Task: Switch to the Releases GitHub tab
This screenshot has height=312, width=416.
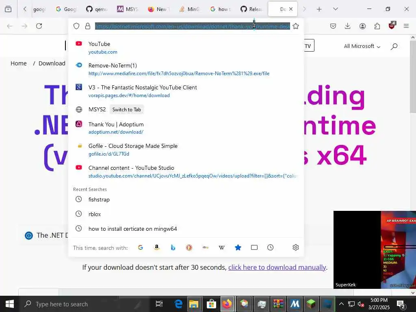Action: coord(251,9)
